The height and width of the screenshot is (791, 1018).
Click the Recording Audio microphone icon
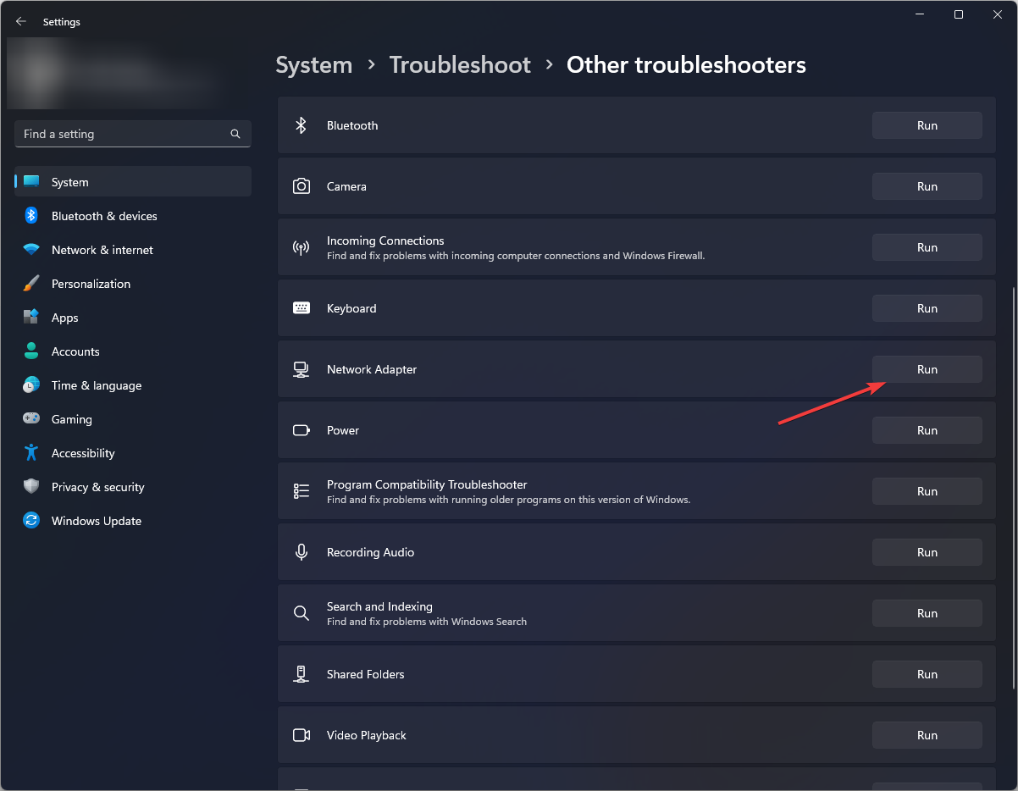click(301, 552)
